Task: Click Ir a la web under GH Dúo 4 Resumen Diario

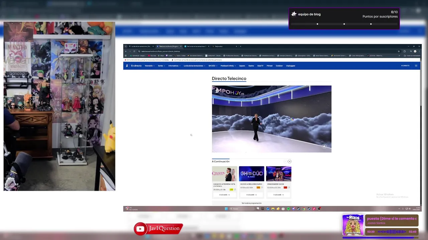Action: pos(251,195)
